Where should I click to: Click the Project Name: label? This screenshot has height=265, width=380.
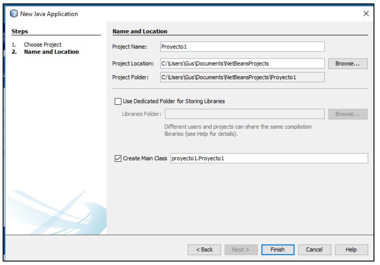pyautogui.click(x=130, y=47)
